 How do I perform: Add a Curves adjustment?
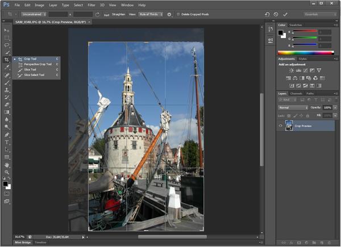click(x=305, y=70)
